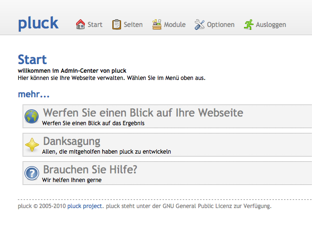This screenshot has width=312, height=236.
Task: Click the yellow star Danksagung icon
Action: tap(32, 144)
